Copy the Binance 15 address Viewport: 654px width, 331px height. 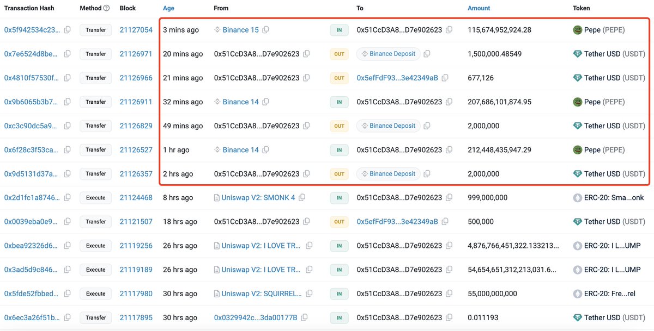point(265,30)
